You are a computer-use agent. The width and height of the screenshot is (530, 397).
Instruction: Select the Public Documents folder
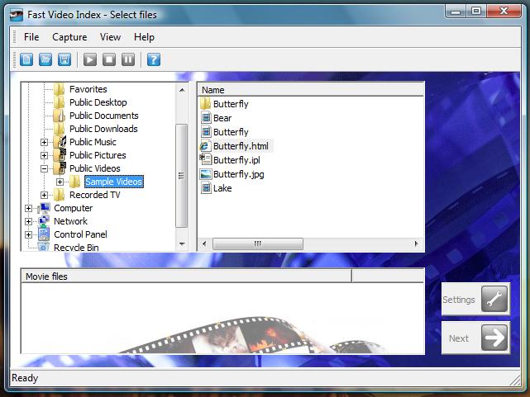pos(103,116)
